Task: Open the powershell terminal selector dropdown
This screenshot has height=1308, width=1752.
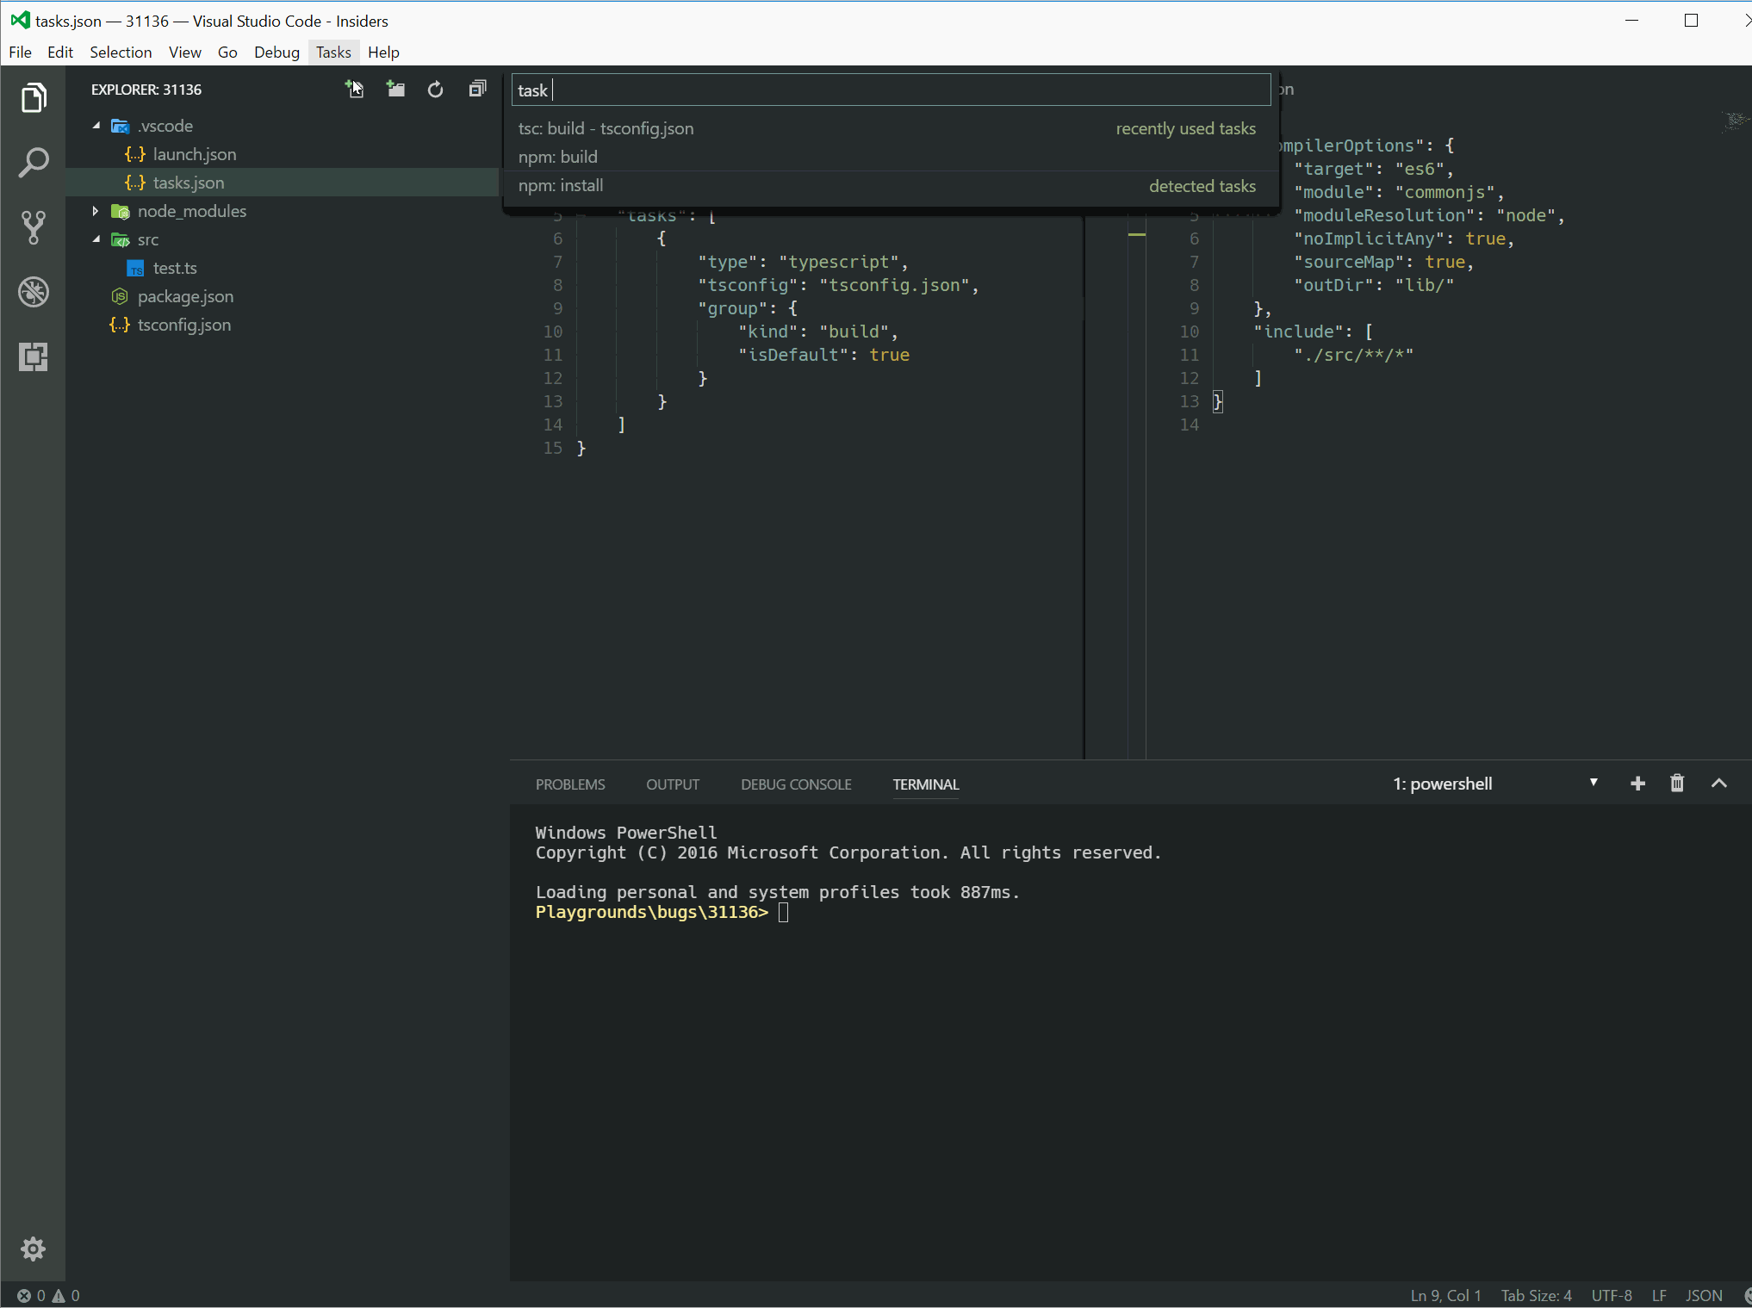Action: click(x=1495, y=784)
